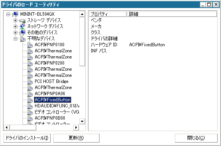
Task: Click the 閉じる(C) button
Action: pos(196,138)
